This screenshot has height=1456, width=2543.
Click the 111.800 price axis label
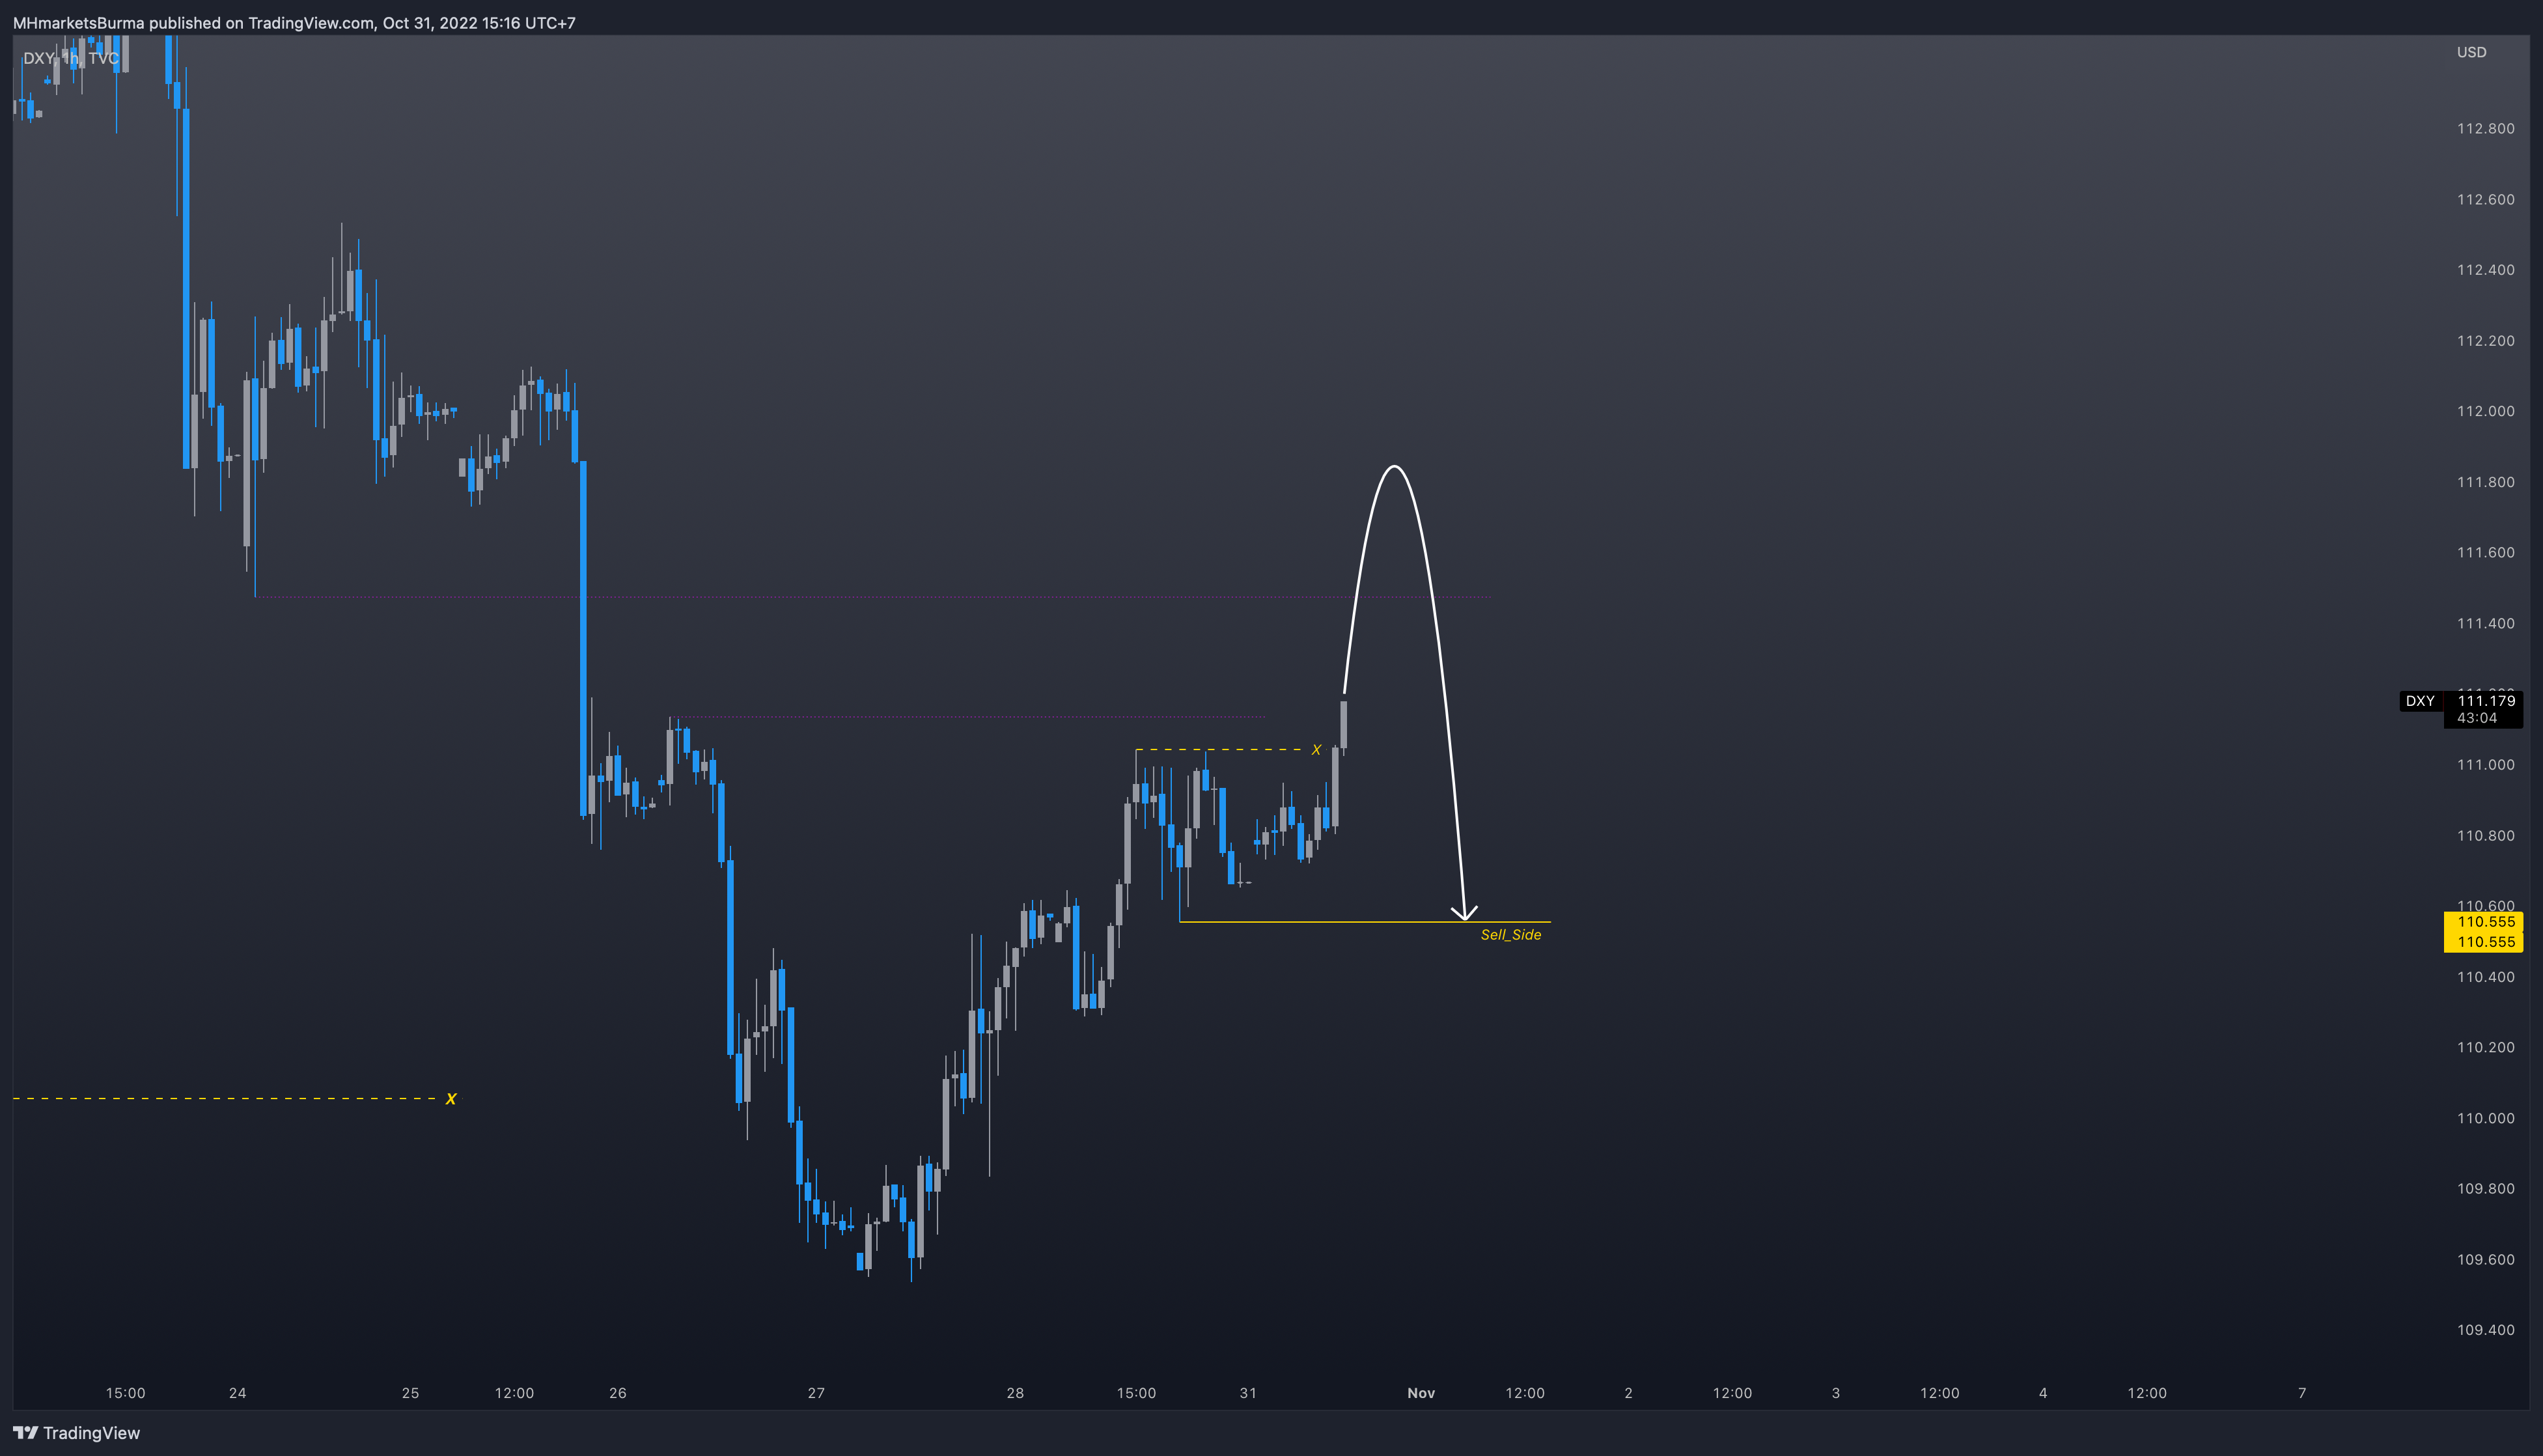[2485, 482]
